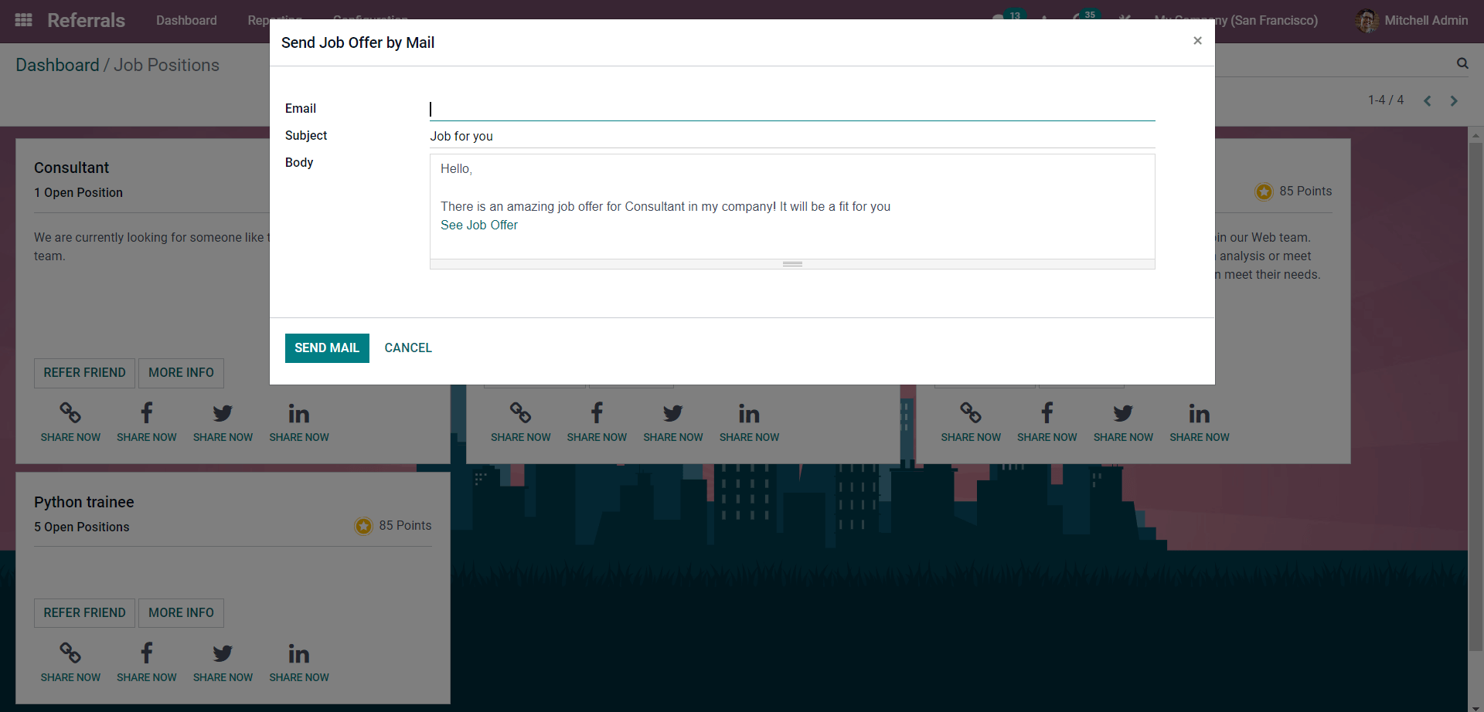Click MORE INFO on Python trainee card

tap(181, 612)
